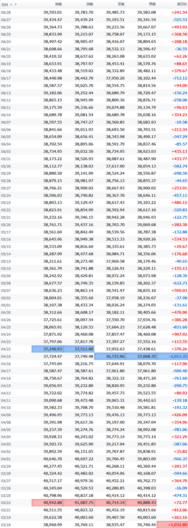Select opening price 38,597.55 on 06/07

pyautogui.click(x=53, y=122)
